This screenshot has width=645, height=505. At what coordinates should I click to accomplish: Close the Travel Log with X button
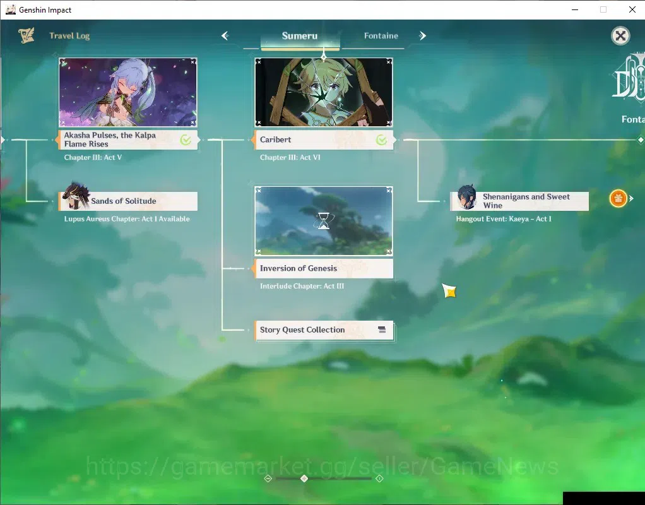click(620, 36)
